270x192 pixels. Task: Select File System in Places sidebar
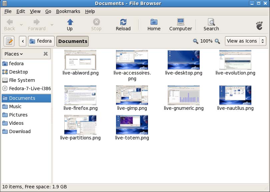[22, 80]
